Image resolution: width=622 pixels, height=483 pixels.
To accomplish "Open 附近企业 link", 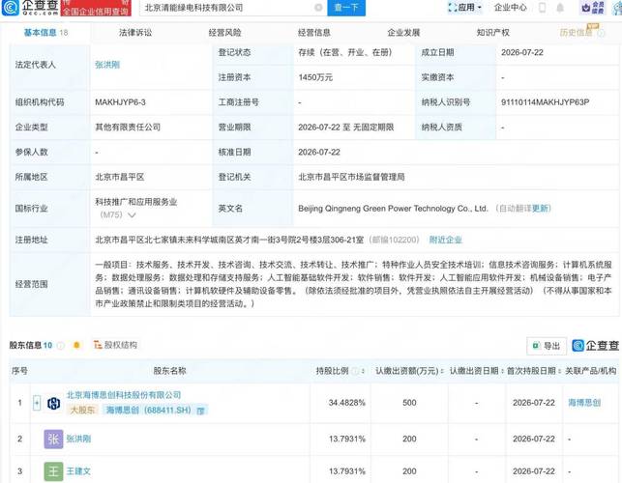I will click(446, 240).
